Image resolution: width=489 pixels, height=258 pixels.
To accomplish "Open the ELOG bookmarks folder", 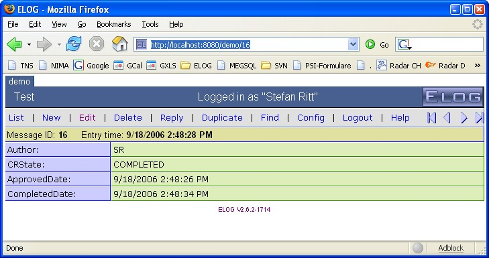I will pyautogui.click(x=196, y=66).
